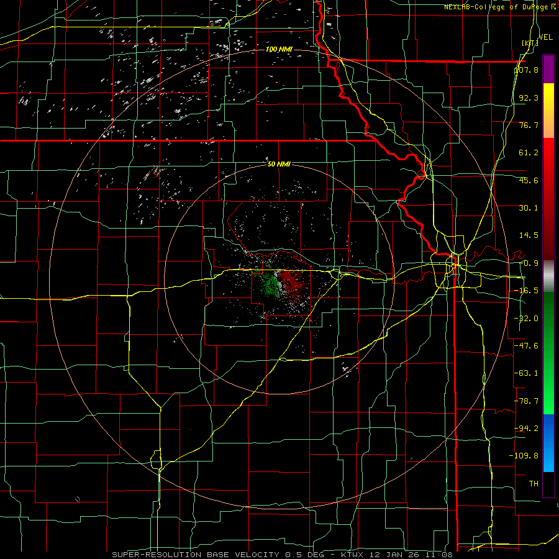Click the -47.6 velocity scale value
The width and height of the screenshot is (559, 559).
tap(527, 346)
